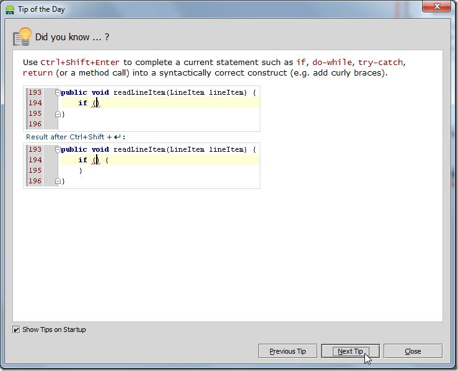Uncheck Show Tips on Startup
Image resolution: width=458 pixels, height=371 pixels.
[x=16, y=330]
